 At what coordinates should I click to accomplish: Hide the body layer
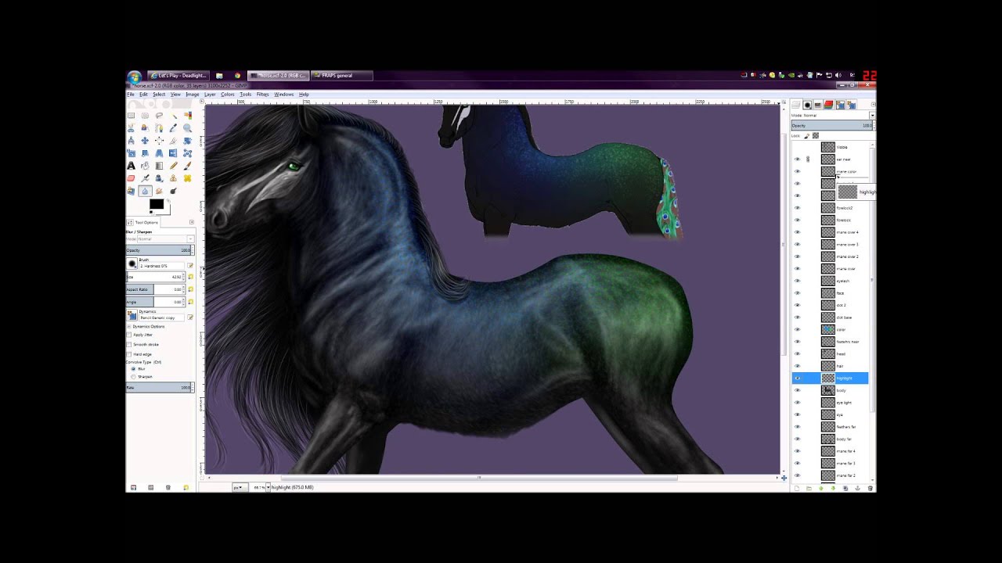(798, 390)
